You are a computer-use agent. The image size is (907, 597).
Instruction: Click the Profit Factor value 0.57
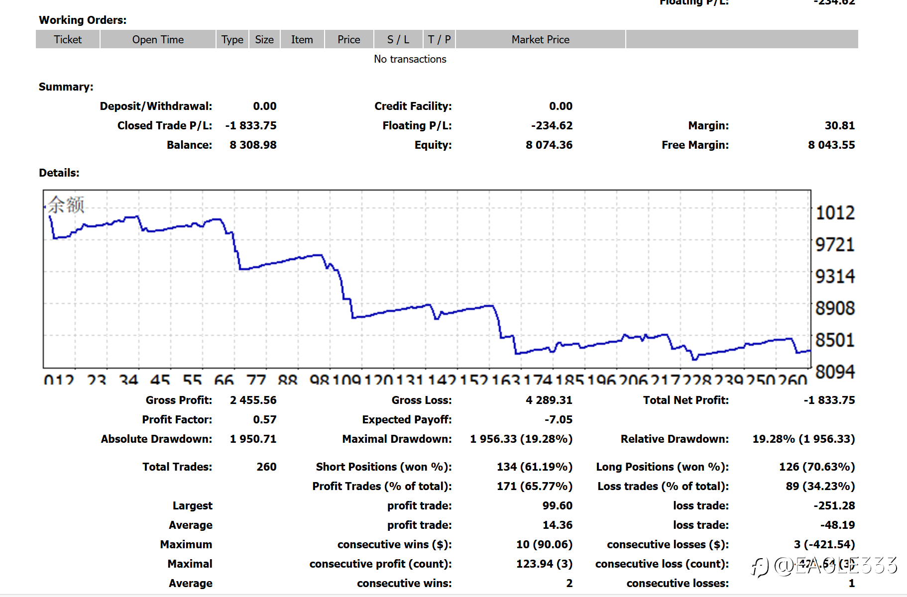coord(264,419)
